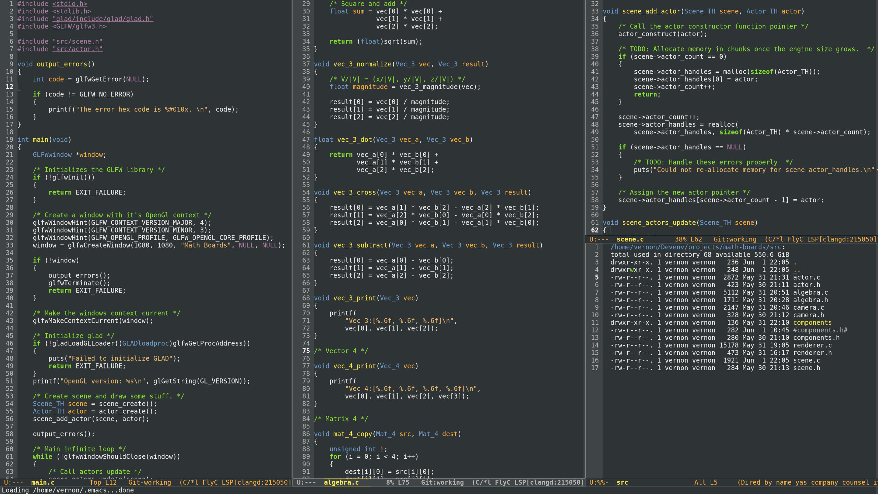878x494 pixels.
Task: Click main.c buffer name in mode line
Action: 43,482
